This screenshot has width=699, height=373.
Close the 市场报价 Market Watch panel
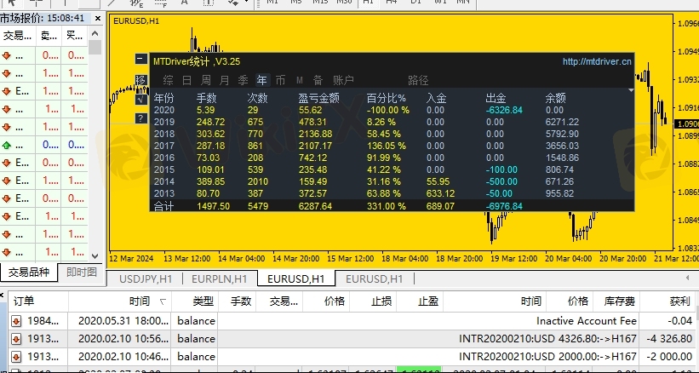98,18
